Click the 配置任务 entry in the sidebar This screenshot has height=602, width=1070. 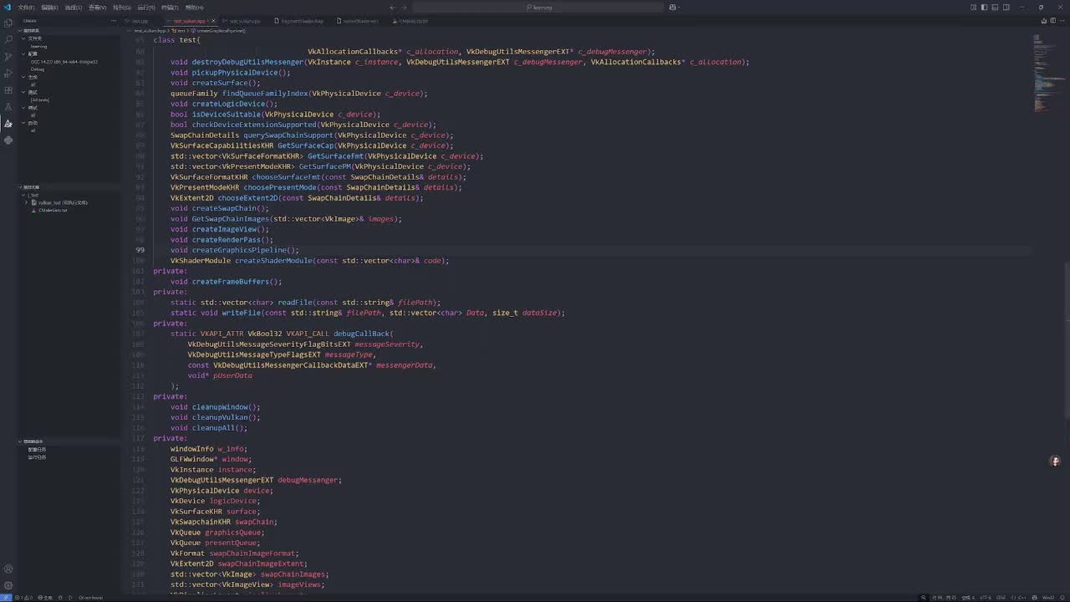point(37,449)
